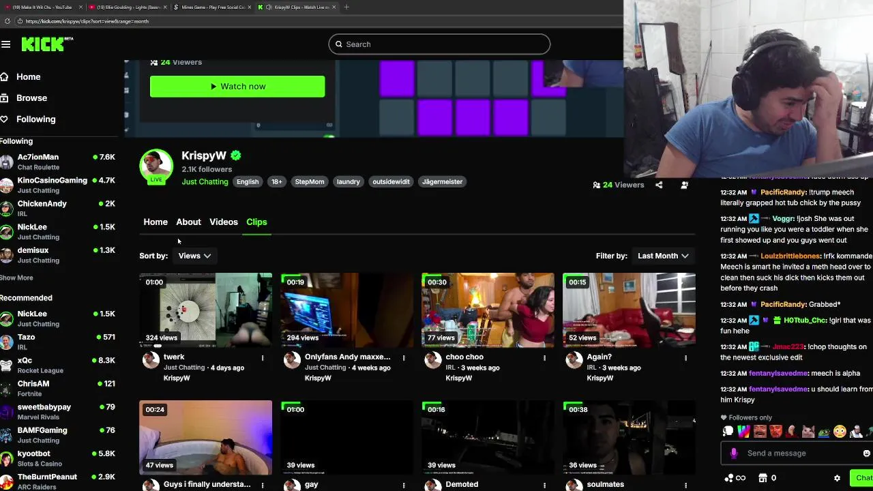Open the Sort by Views dropdown

[x=194, y=256]
